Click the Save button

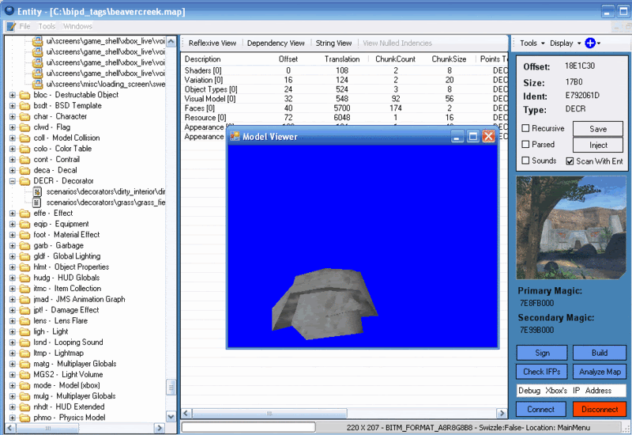point(598,129)
